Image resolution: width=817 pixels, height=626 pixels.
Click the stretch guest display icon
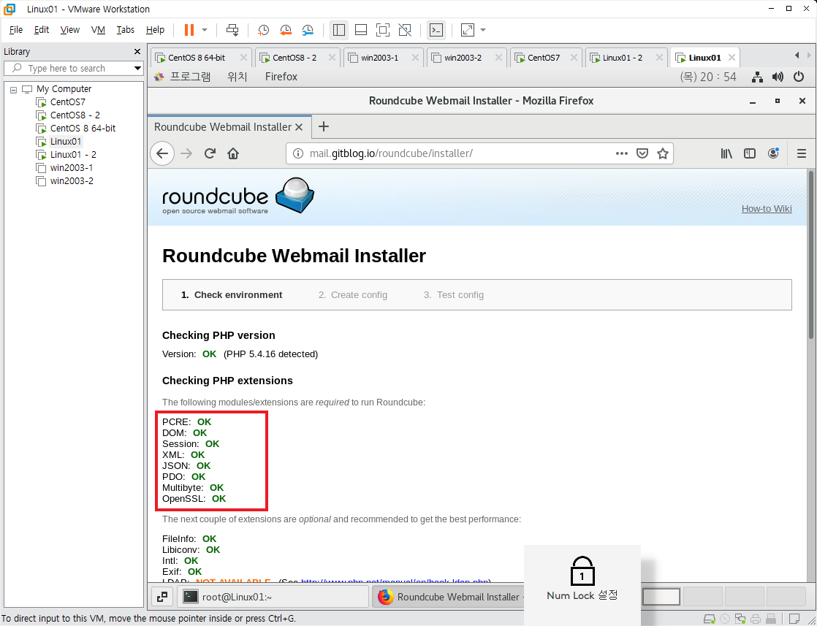(x=468, y=30)
